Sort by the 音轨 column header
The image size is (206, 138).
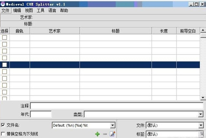tap(20, 31)
